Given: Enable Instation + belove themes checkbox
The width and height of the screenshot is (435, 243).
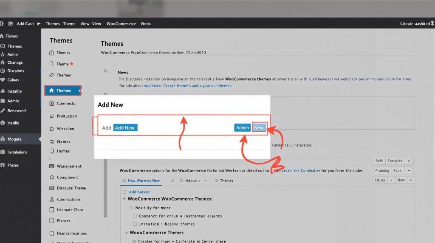Looking at the screenshot, I should [135, 224].
